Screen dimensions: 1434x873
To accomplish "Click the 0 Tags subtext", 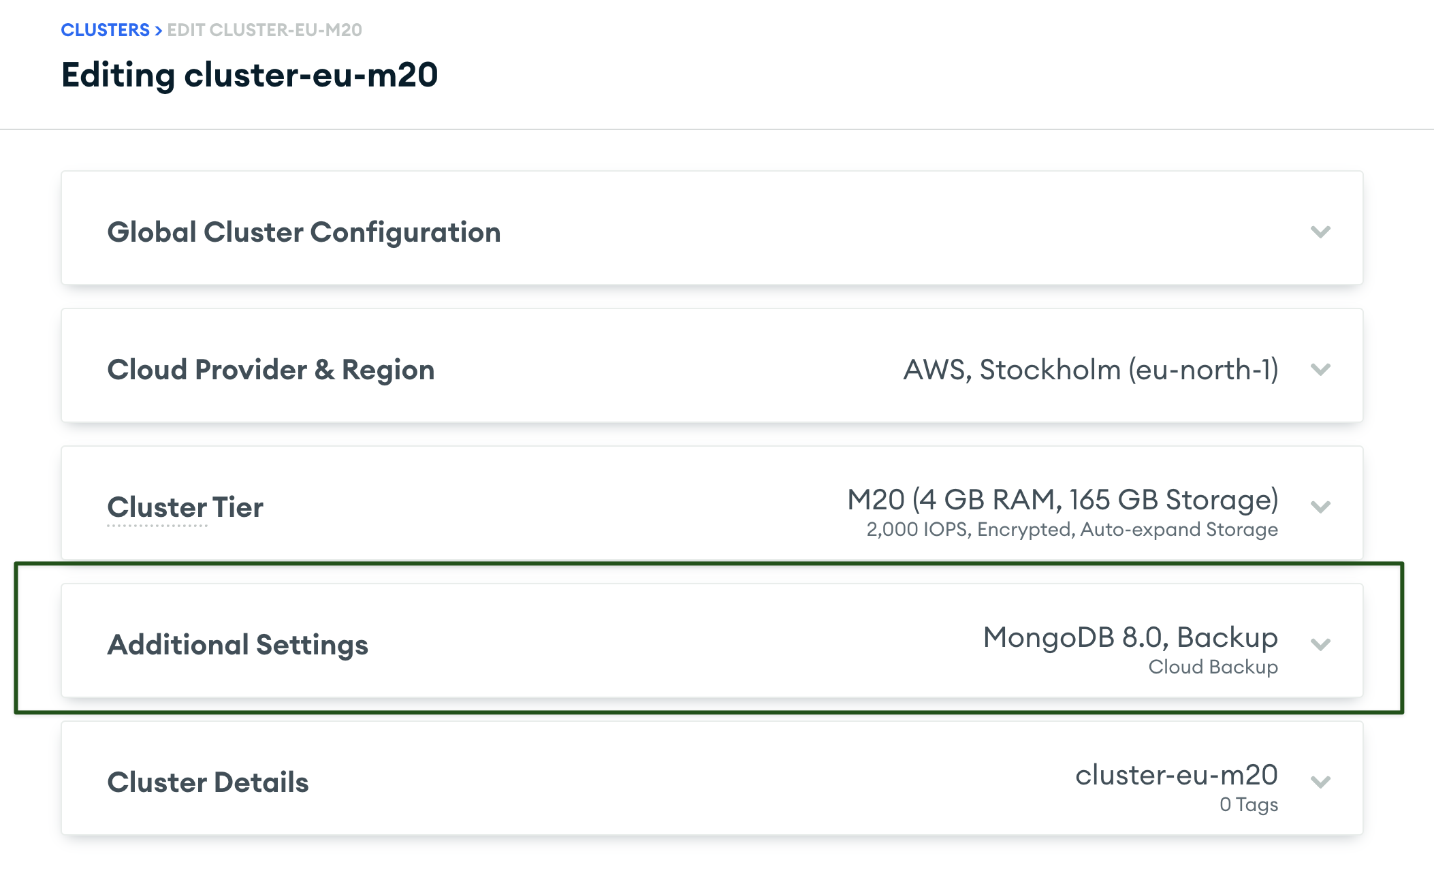I will coord(1248,805).
